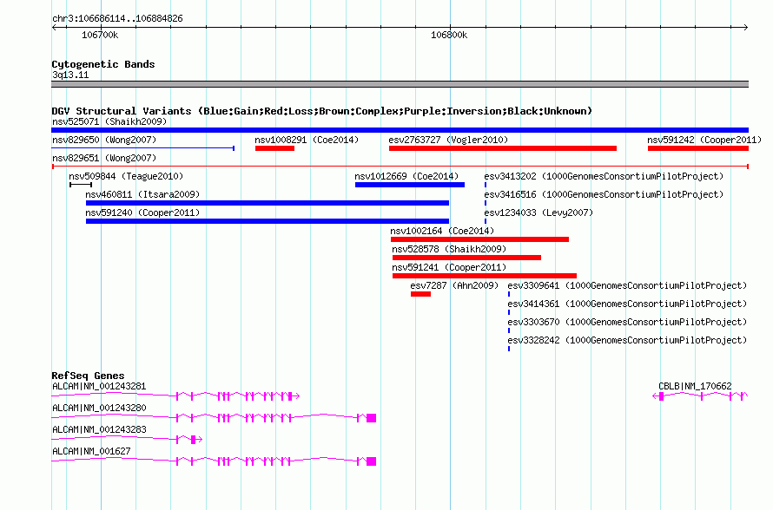Open the nsv528578 (Shaikh2009) label
773x510 pixels.
pos(449,249)
